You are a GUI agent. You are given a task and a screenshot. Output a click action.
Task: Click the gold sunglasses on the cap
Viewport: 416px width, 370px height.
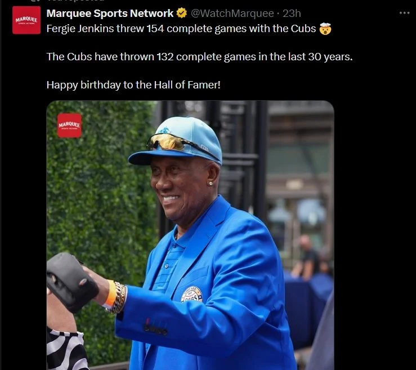click(167, 142)
